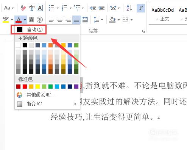Screen dimensions: 187x150
Task: Click the Multilevel List icon
Action: (x=77, y=8)
